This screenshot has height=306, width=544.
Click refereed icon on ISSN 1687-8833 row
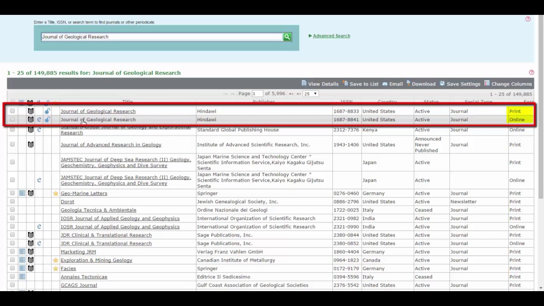point(31,111)
